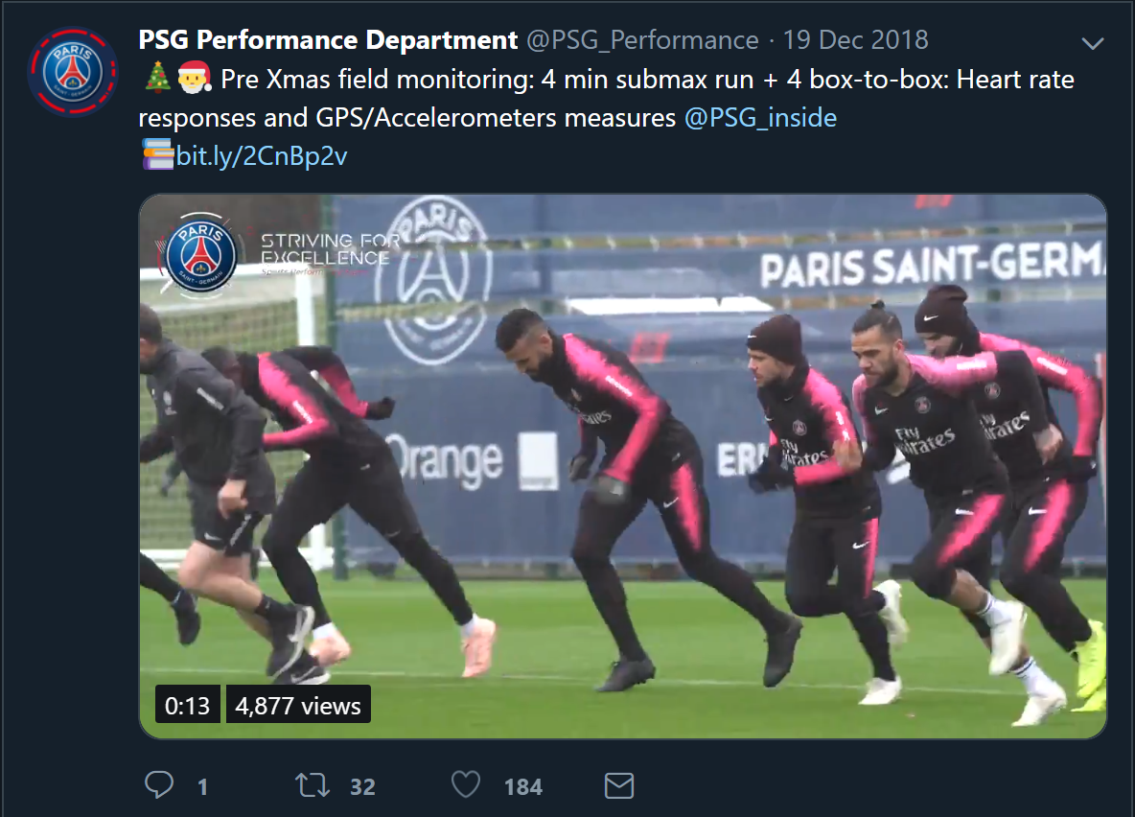Screen dimensions: 1135x817
Task: Play the training video thumbnail
Action: coord(622,466)
